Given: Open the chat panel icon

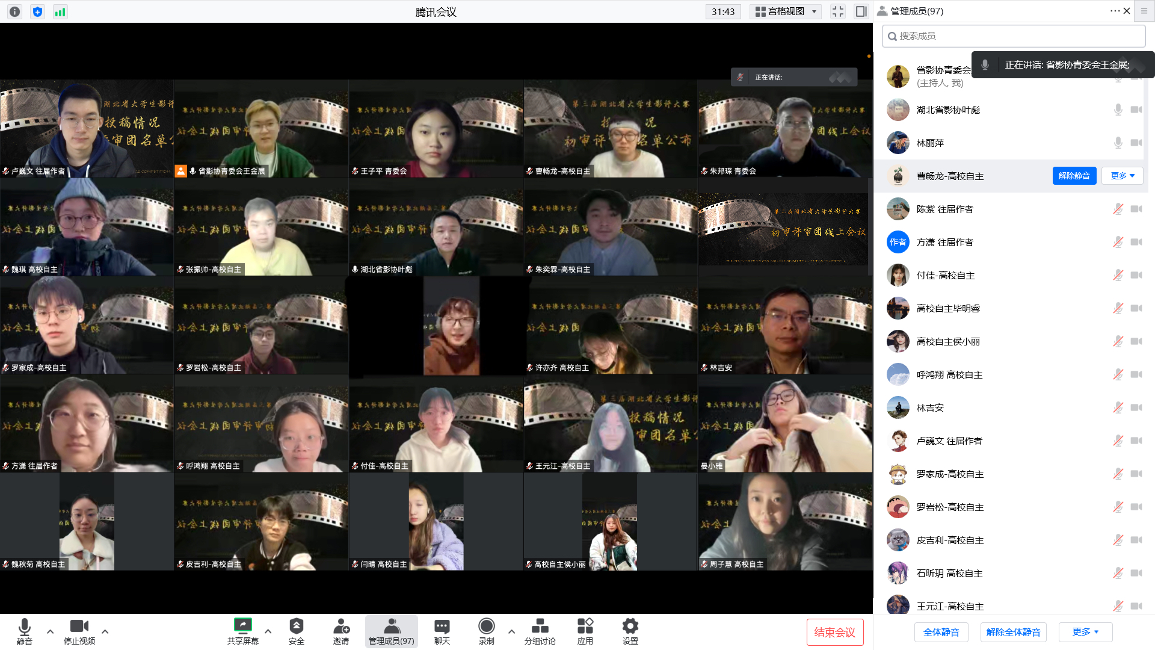Looking at the screenshot, I should (442, 627).
